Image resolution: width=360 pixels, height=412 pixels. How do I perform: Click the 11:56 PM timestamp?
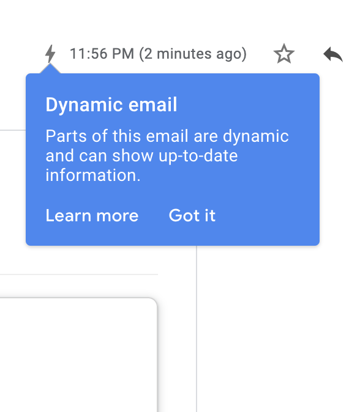[x=158, y=54]
